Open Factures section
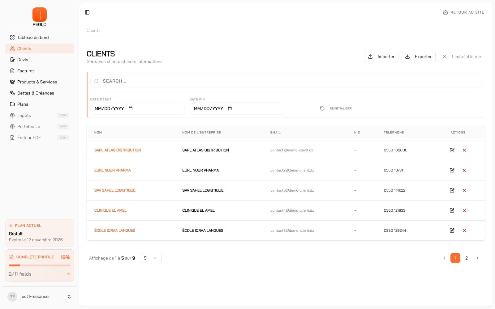Screen dimensions: 495x309 (x=40, y=71)
